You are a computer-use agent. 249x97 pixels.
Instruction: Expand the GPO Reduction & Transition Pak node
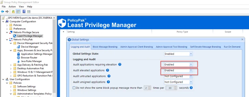[x=11, y=76]
